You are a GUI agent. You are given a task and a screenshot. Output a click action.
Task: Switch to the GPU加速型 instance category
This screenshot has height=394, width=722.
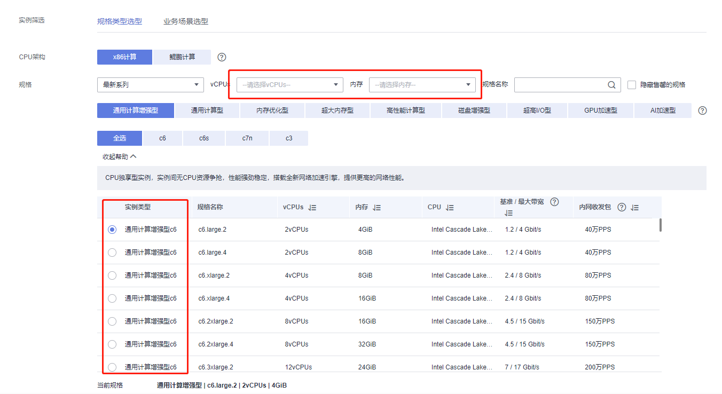tap(600, 110)
